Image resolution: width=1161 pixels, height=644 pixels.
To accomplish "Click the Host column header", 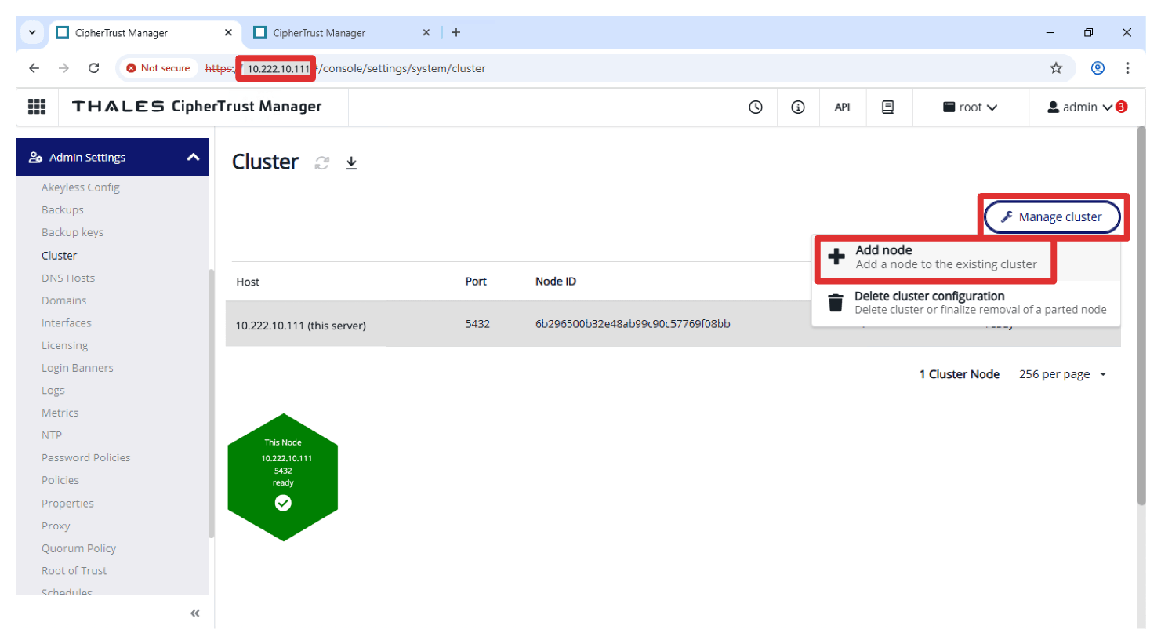I will pyautogui.click(x=248, y=282).
